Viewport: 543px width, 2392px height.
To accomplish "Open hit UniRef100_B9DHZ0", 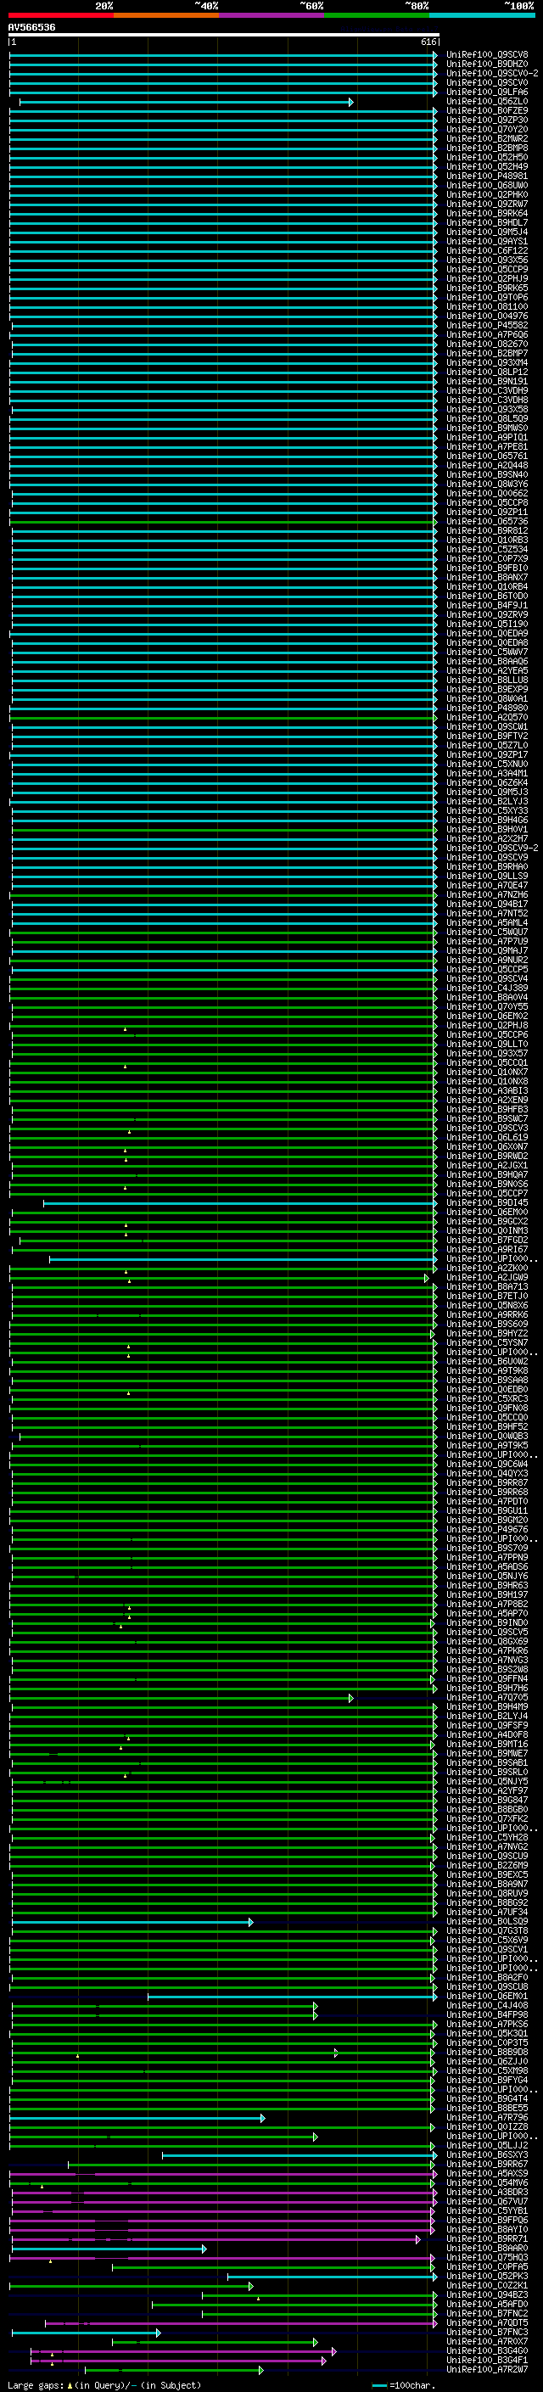I will pyautogui.click(x=487, y=64).
